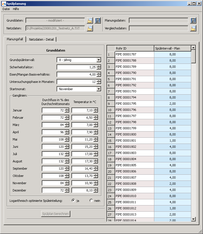Click the Sicherheitsfaktor spinner arrows
Screen dimensions: 203x234
tap(99, 67)
